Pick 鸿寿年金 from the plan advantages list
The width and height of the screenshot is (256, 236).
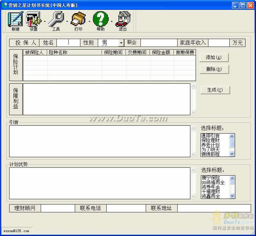tap(210, 187)
